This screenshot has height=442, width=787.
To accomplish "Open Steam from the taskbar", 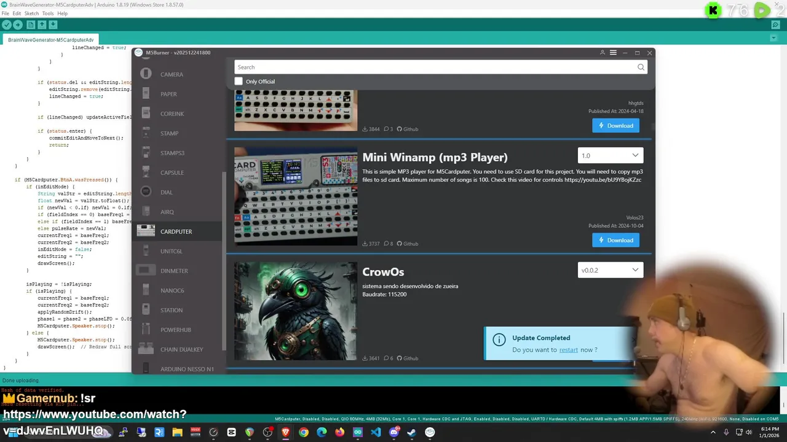I will tap(412, 432).
